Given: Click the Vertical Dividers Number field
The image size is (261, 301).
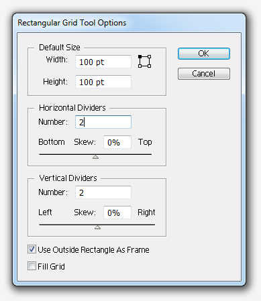Looking at the screenshot, I should 103,192.
